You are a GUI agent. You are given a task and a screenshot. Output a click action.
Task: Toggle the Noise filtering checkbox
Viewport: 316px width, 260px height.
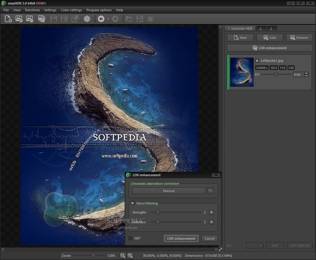[132, 203]
